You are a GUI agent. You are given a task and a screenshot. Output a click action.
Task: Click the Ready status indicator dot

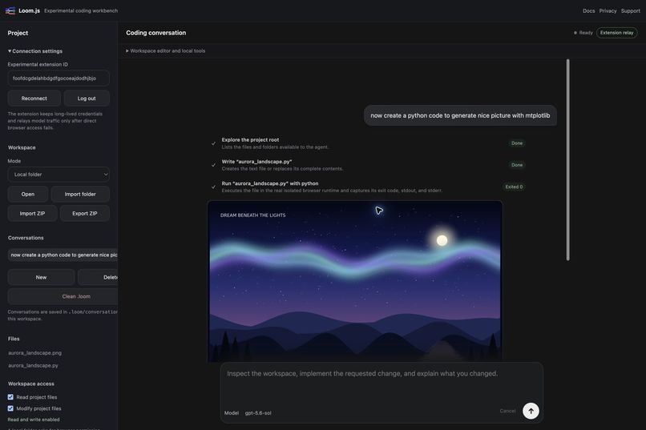point(575,33)
